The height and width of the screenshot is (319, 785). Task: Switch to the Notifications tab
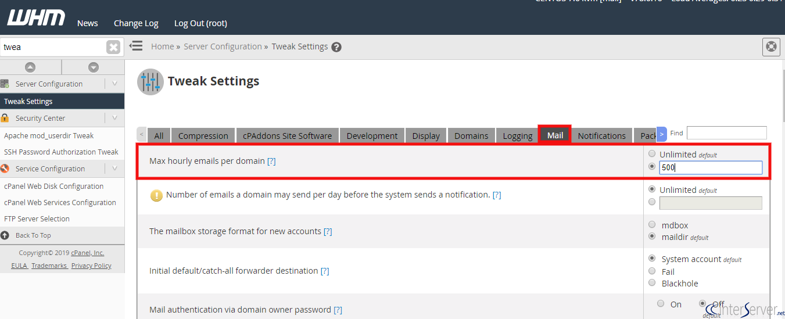click(x=601, y=135)
